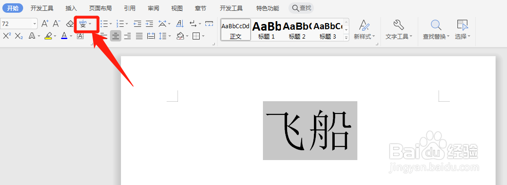Click the sort A-Z icon
The image size is (507, 185).
180,24
